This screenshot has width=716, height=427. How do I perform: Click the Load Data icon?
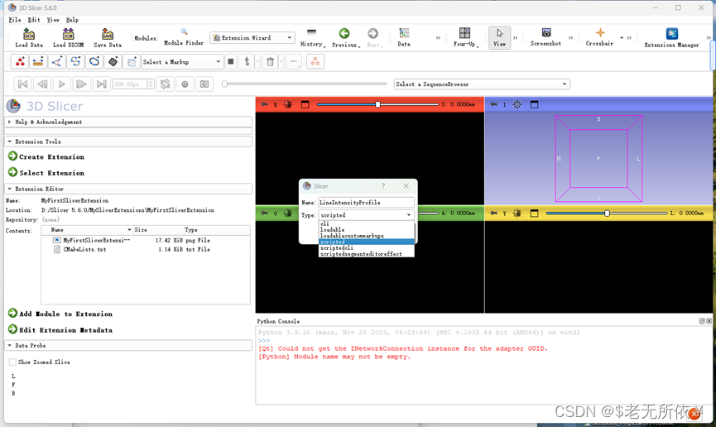pyautogui.click(x=29, y=37)
